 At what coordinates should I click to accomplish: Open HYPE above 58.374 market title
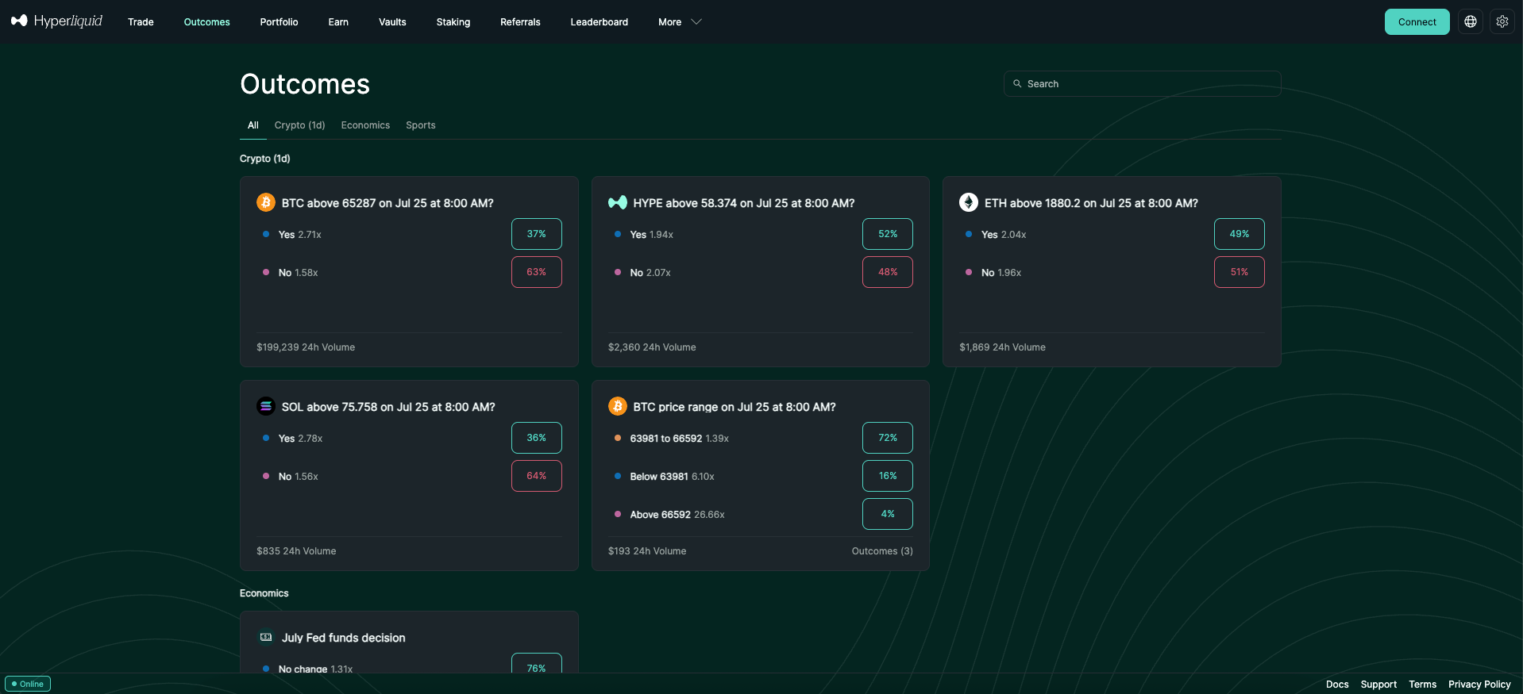pos(744,203)
